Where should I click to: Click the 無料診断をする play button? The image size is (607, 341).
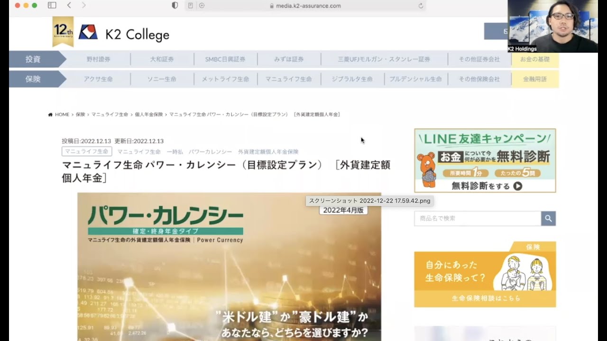click(518, 186)
